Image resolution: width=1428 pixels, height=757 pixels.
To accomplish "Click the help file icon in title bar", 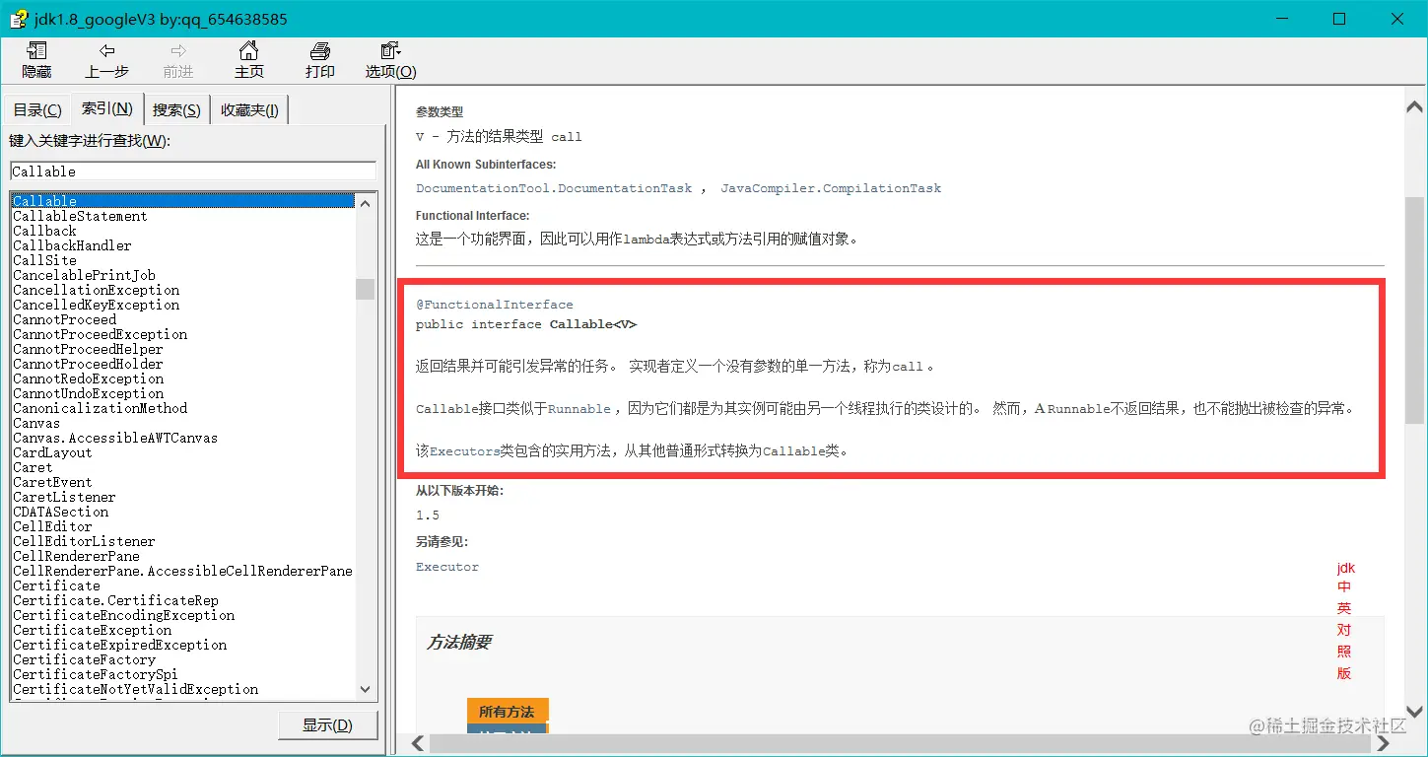I will pos(18,19).
